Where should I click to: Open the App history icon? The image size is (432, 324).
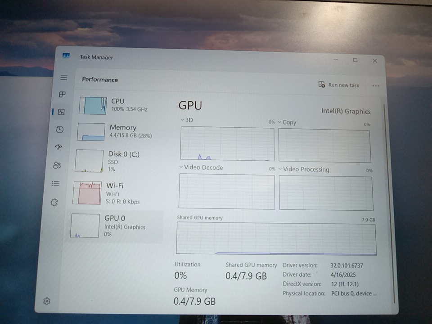(59, 130)
